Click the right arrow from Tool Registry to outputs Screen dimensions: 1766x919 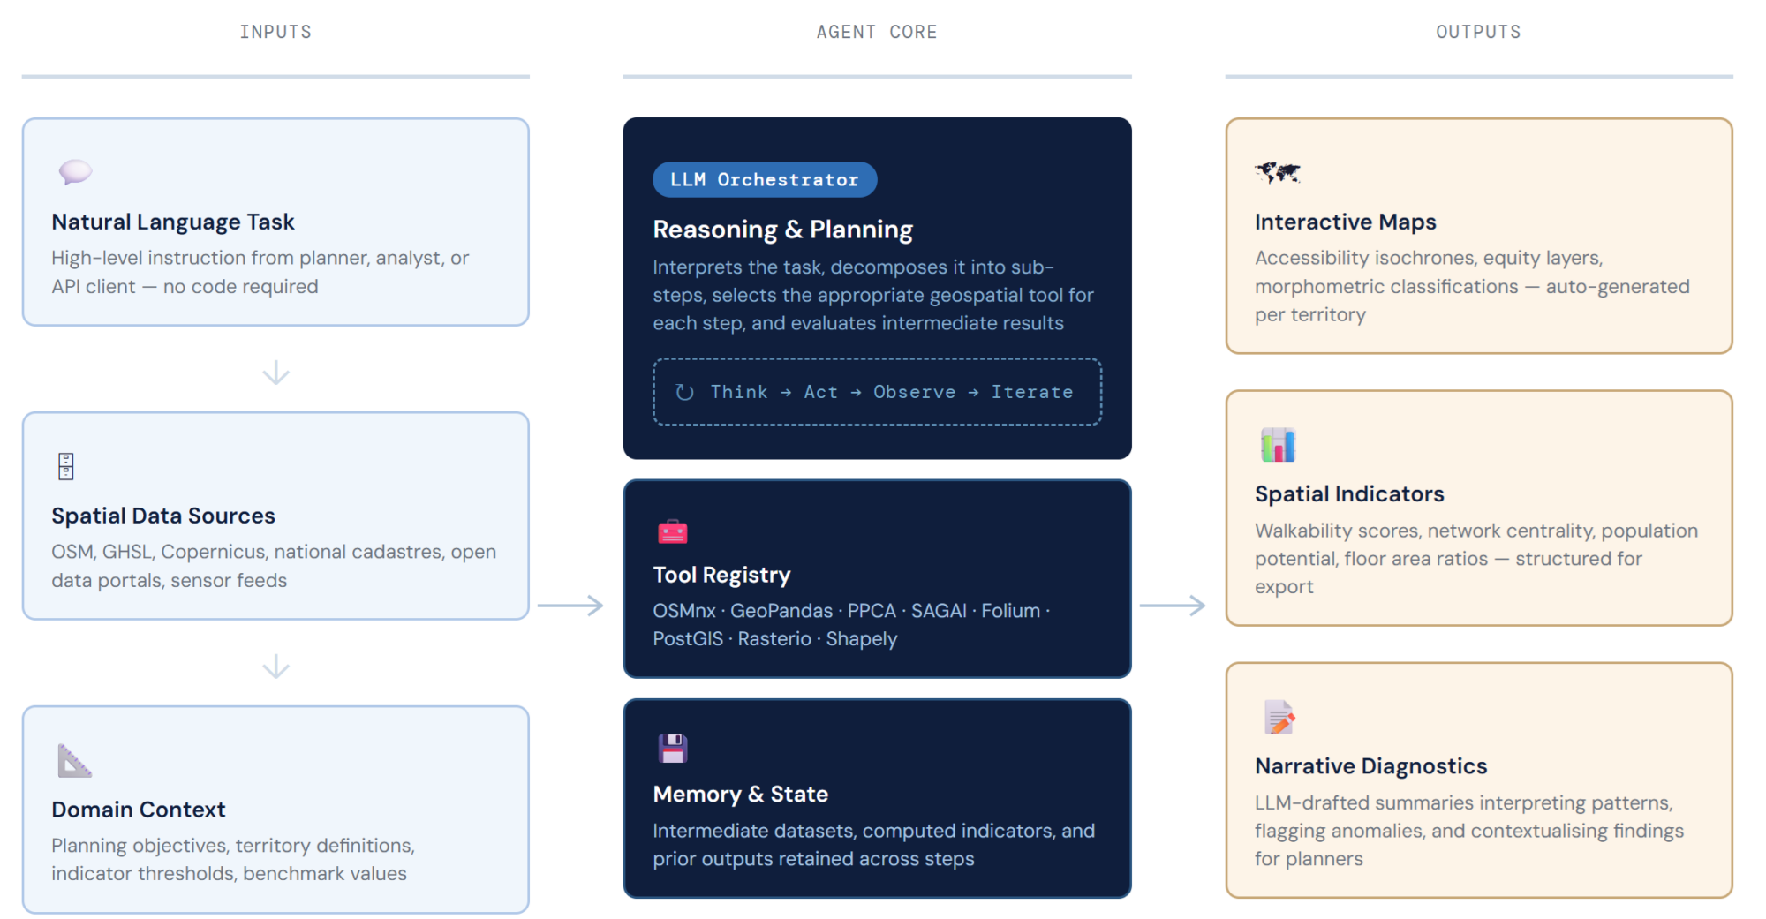(x=1173, y=606)
